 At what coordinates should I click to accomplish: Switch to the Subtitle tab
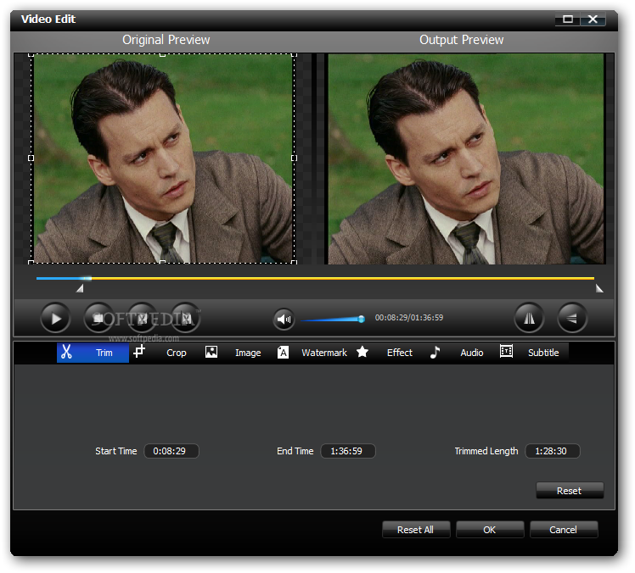(533, 353)
